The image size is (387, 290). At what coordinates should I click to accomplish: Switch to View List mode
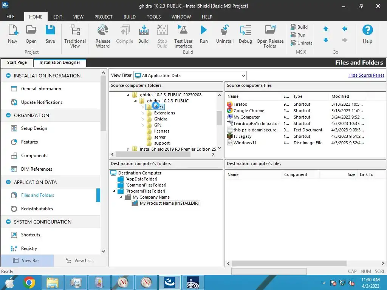click(79, 261)
